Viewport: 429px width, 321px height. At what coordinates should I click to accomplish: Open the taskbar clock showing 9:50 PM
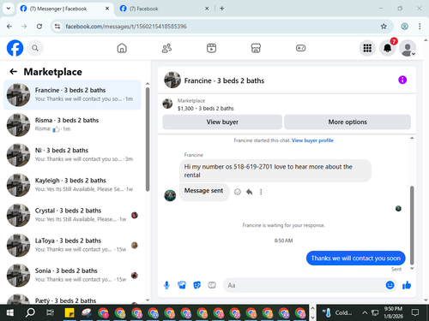point(393,312)
